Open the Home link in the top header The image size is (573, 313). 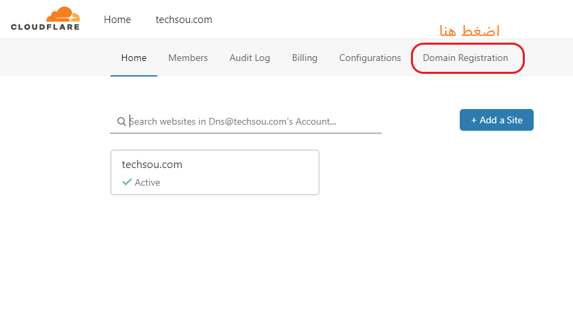click(x=117, y=20)
